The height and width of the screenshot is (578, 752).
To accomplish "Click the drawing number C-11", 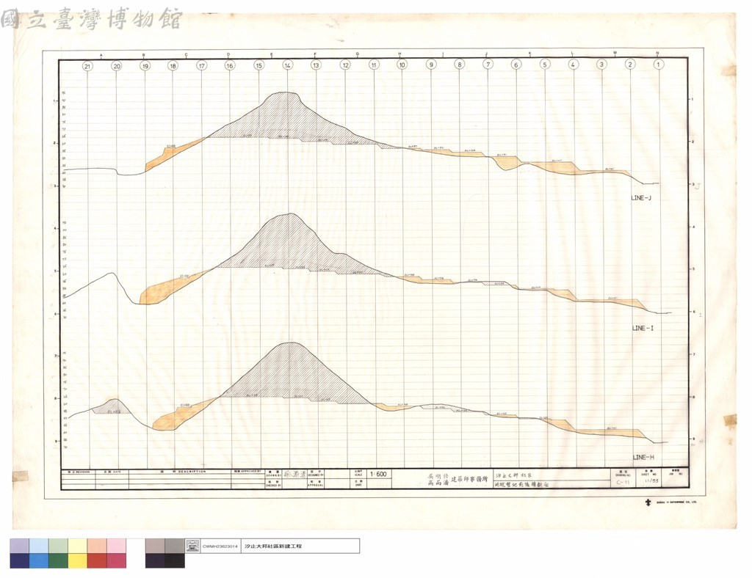I will [x=623, y=482].
